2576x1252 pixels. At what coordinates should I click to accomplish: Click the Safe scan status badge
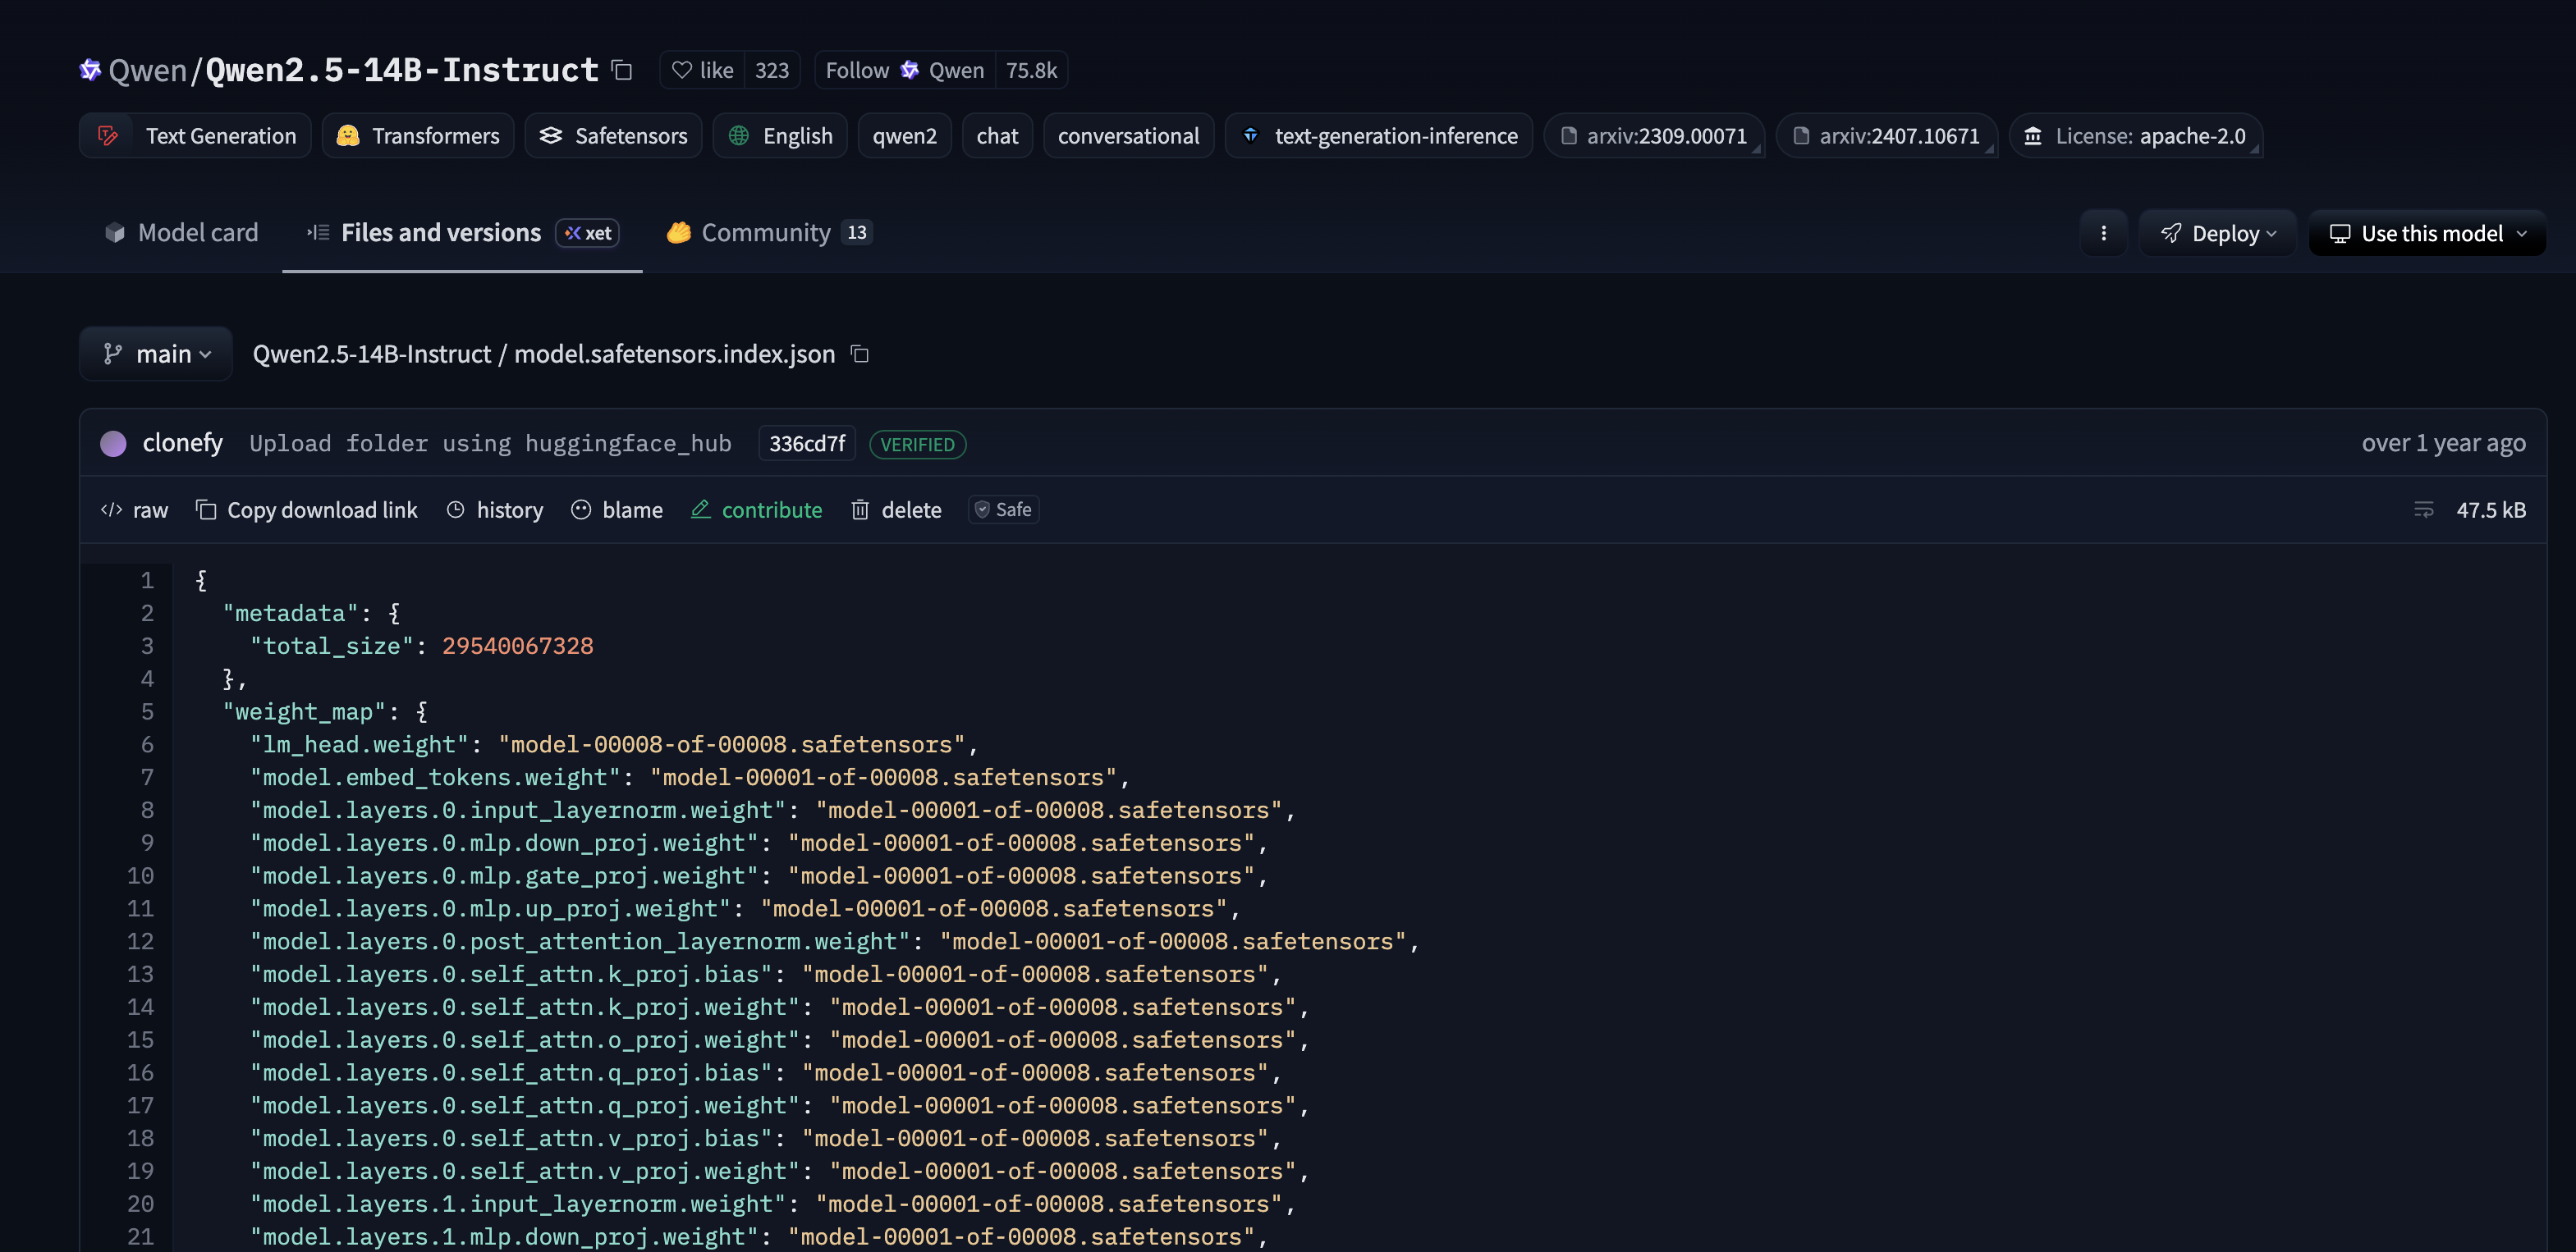tap(1003, 509)
